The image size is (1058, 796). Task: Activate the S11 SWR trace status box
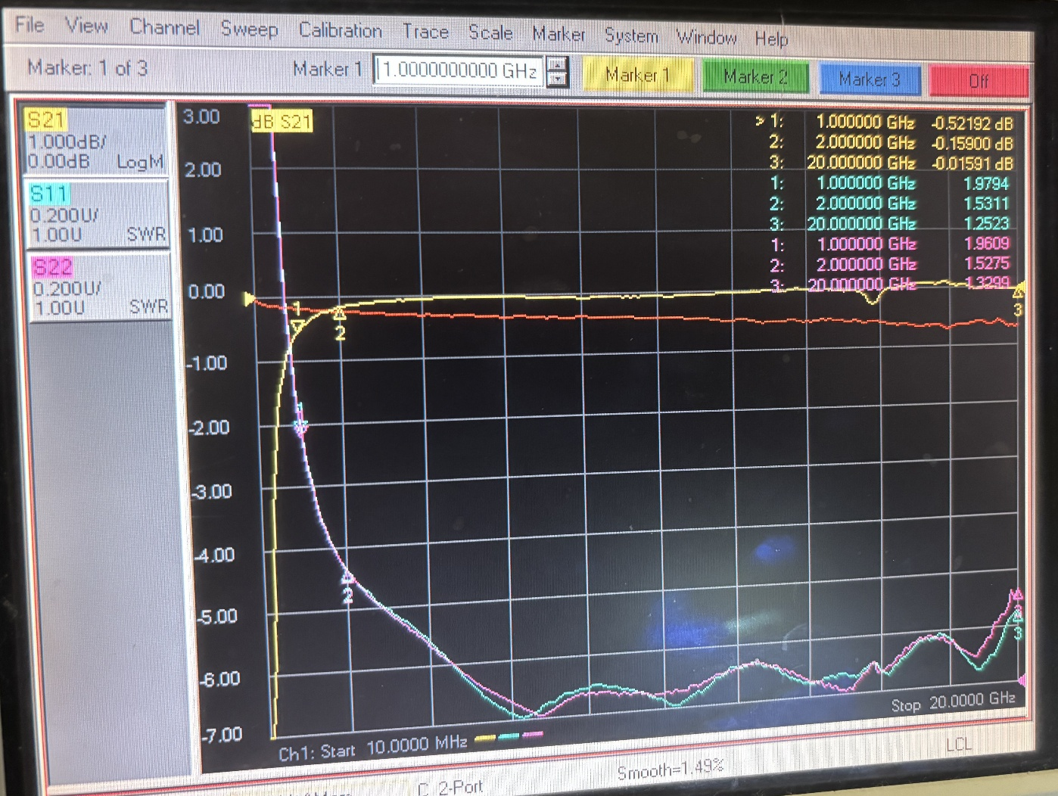pos(97,213)
